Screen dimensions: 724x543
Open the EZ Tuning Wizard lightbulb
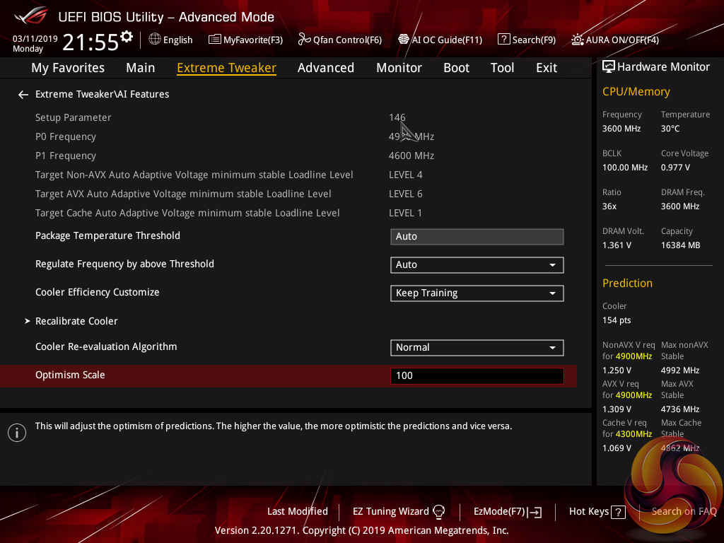438,511
